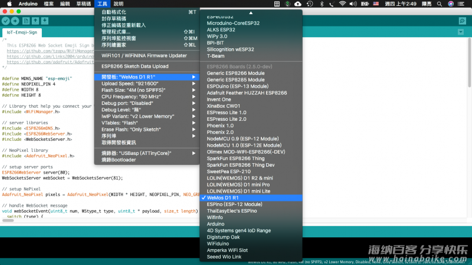Click the US flag input source icon

point(376,4)
